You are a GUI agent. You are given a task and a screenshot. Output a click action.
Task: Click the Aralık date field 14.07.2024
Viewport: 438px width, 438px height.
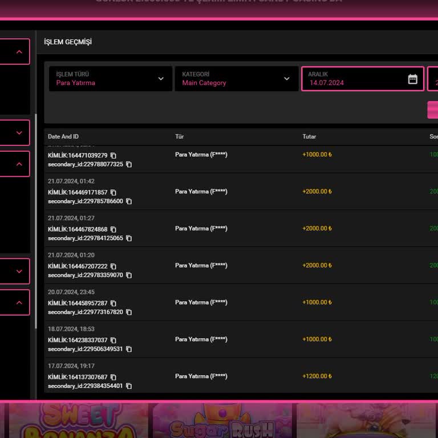354,79
